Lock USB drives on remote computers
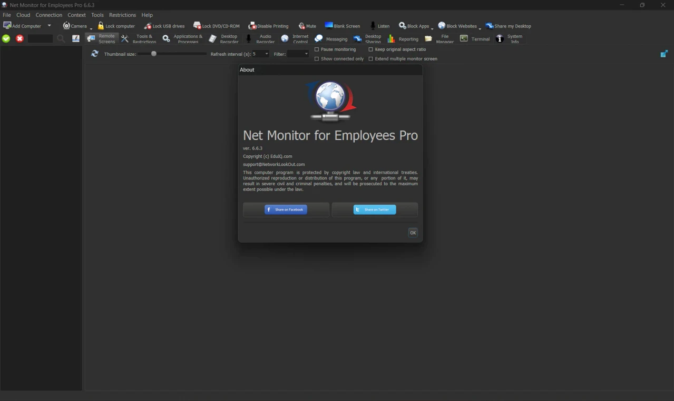674x401 pixels. (x=164, y=26)
